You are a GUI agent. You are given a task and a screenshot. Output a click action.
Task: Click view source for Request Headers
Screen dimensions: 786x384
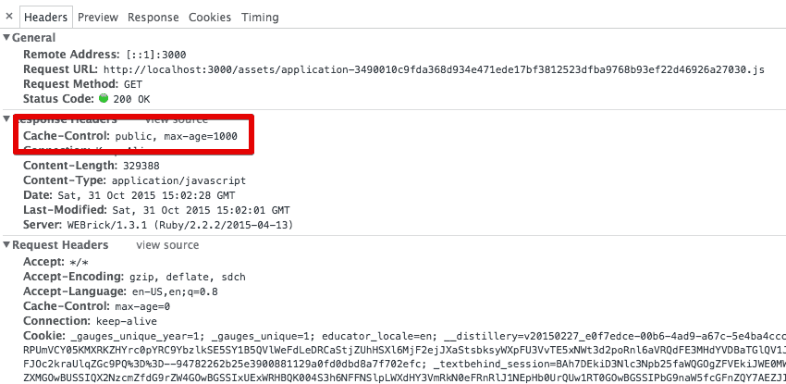pos(167,245)
